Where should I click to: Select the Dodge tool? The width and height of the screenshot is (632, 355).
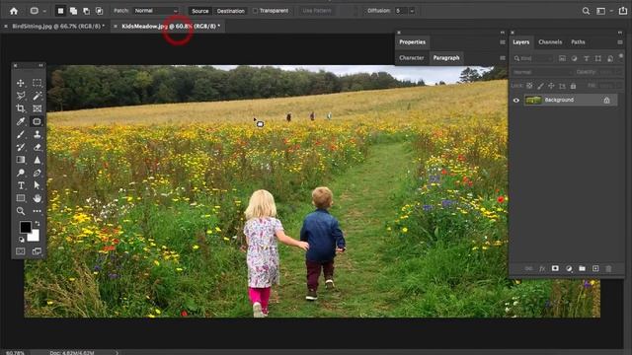[20, 173]
